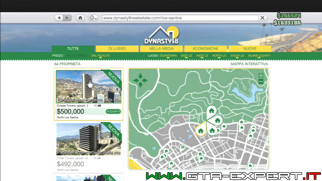Open the NELLA MEDIA tab
This screenshot has height=181, width=322.
161,49
